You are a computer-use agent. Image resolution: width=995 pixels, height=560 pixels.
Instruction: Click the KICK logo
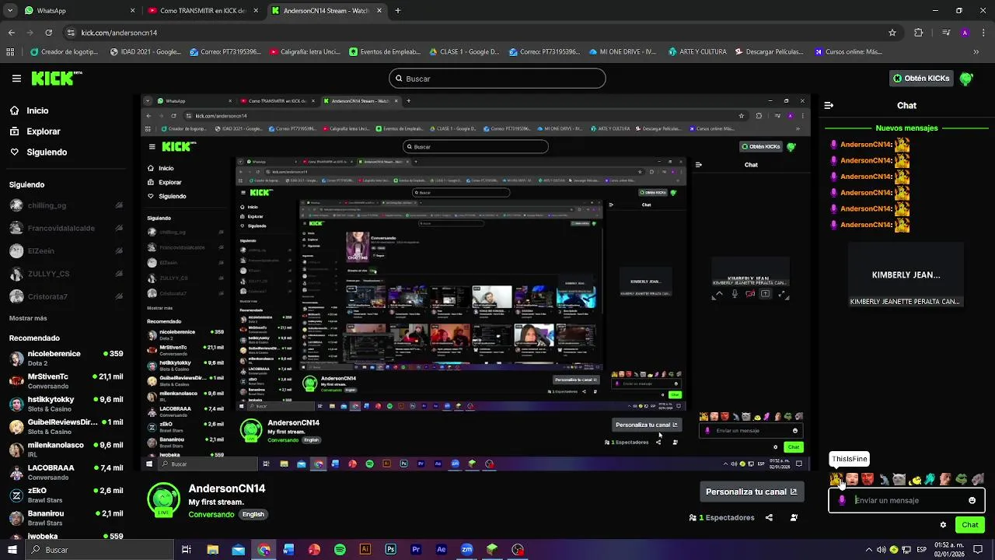coord(57,78)
